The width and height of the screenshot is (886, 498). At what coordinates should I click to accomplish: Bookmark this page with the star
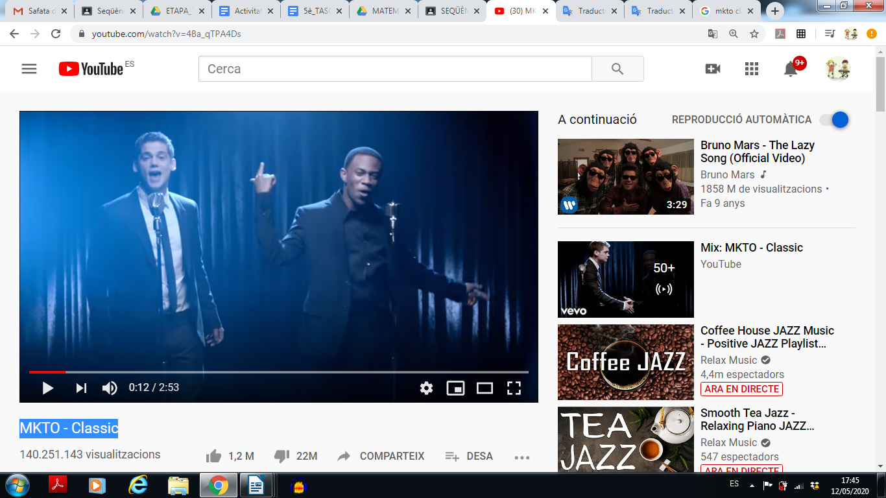coord(754,34)
